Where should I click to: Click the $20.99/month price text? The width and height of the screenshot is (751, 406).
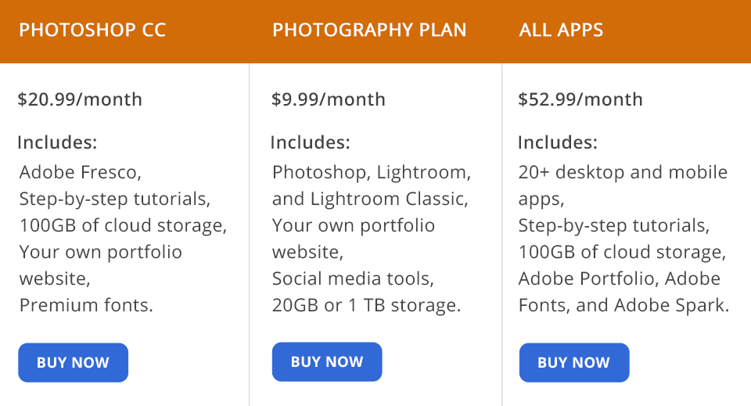point(80,99)
